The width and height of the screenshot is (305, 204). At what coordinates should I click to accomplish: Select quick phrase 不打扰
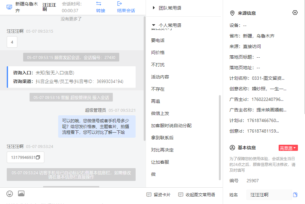[x=158, y=65]
